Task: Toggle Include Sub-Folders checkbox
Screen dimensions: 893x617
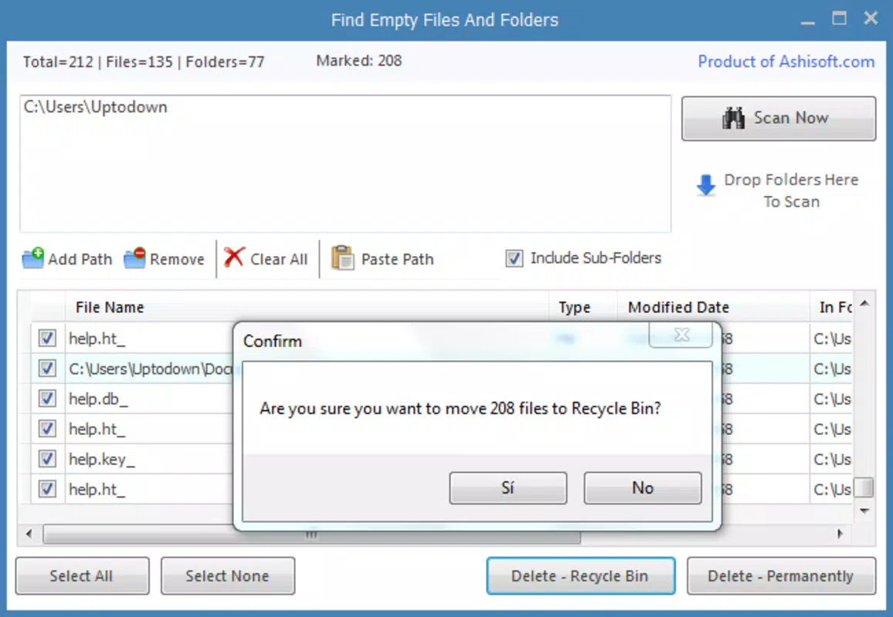Action: coord(514,258)
